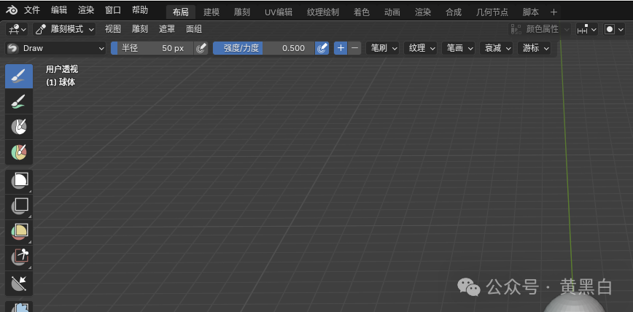Select the Line Project tool
This screenshot has height=312, width=633.
(19, 283)
